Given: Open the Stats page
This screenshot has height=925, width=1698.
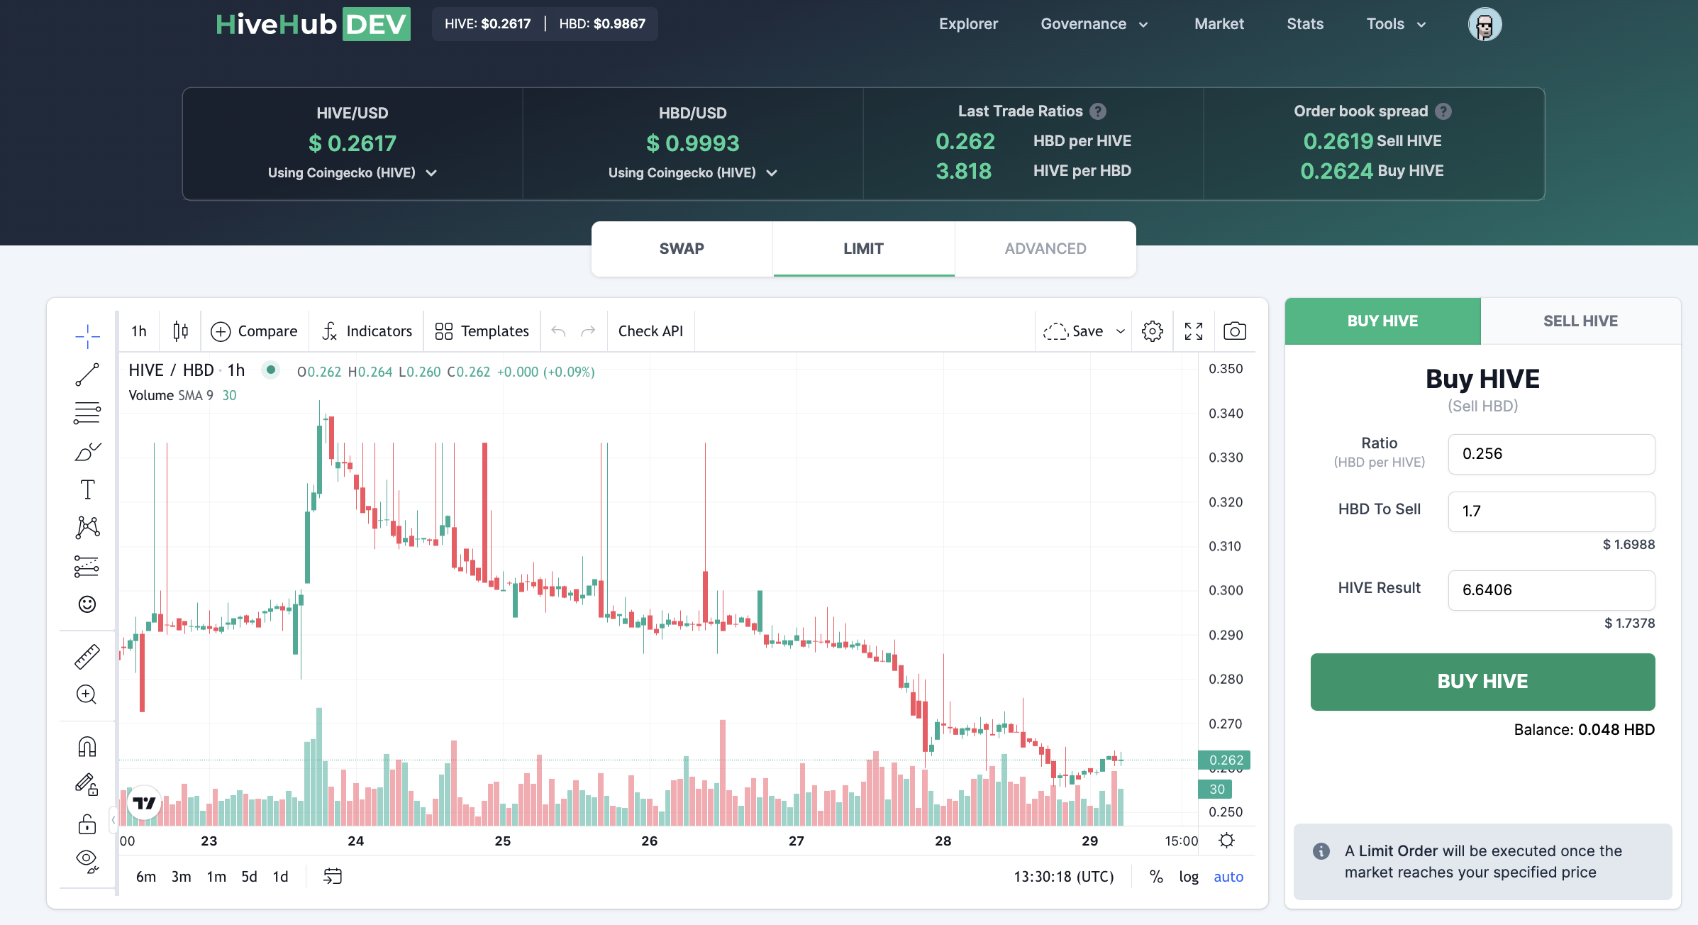Looking at the screenshot, I should tap(1305, 24).
